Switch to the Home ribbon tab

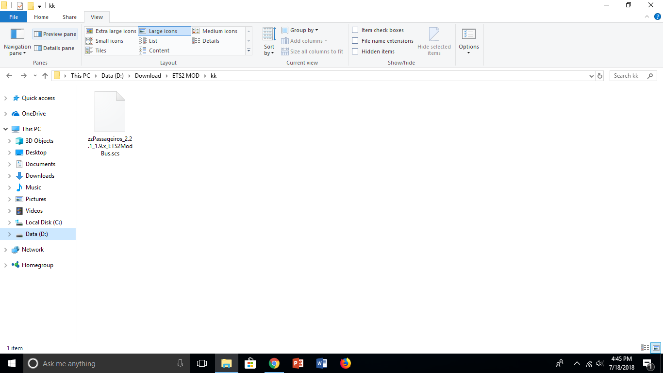[x=41, y=17]
